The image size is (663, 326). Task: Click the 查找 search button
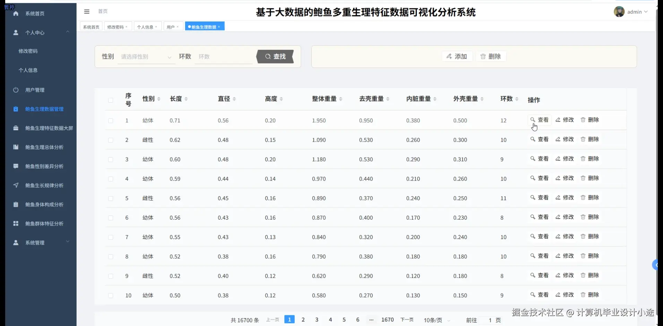tap(275, 56)
